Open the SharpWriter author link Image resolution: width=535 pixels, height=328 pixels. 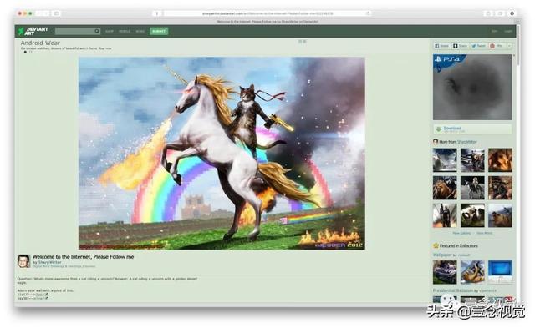pos(50,262)
